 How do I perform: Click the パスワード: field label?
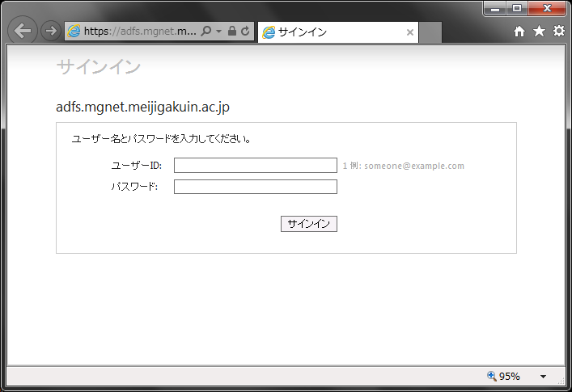click(x=134, y=187)
